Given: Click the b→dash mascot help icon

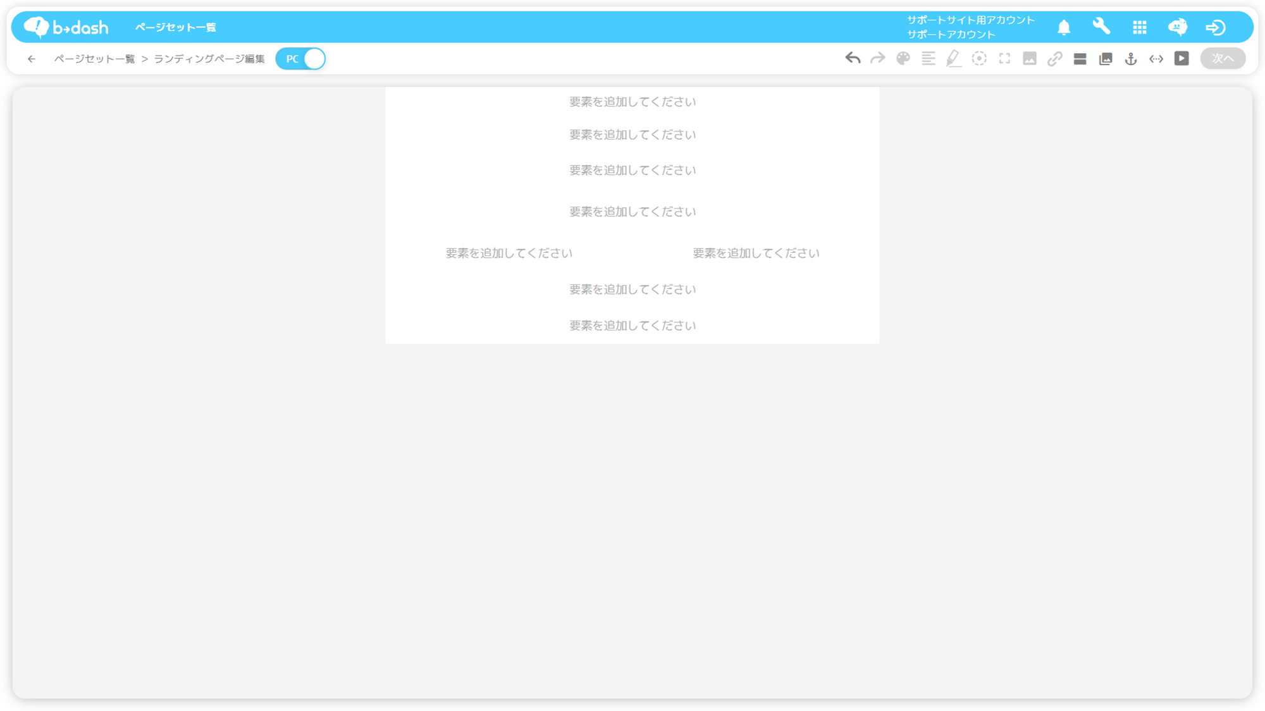Looking at the screenshot, I should 1178,27.
